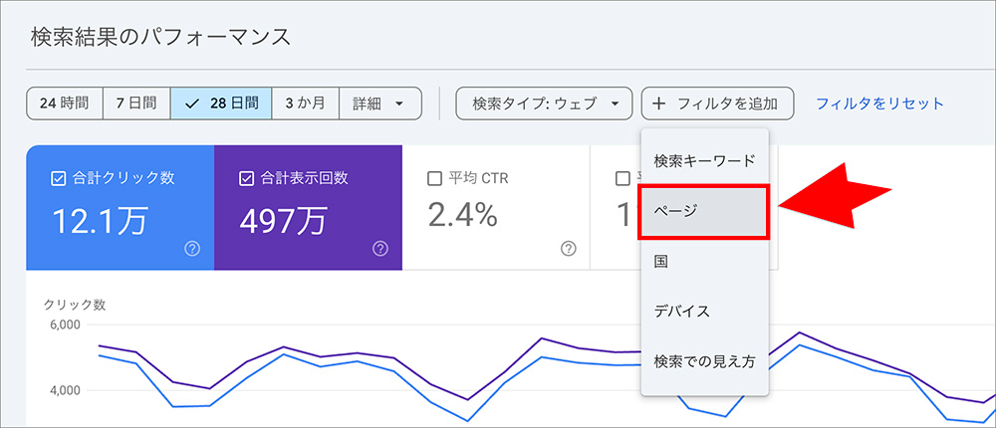This screenshot has height=428, width=996.
Task: Select the 24時間 date range
Action: [x=65, y=104]
